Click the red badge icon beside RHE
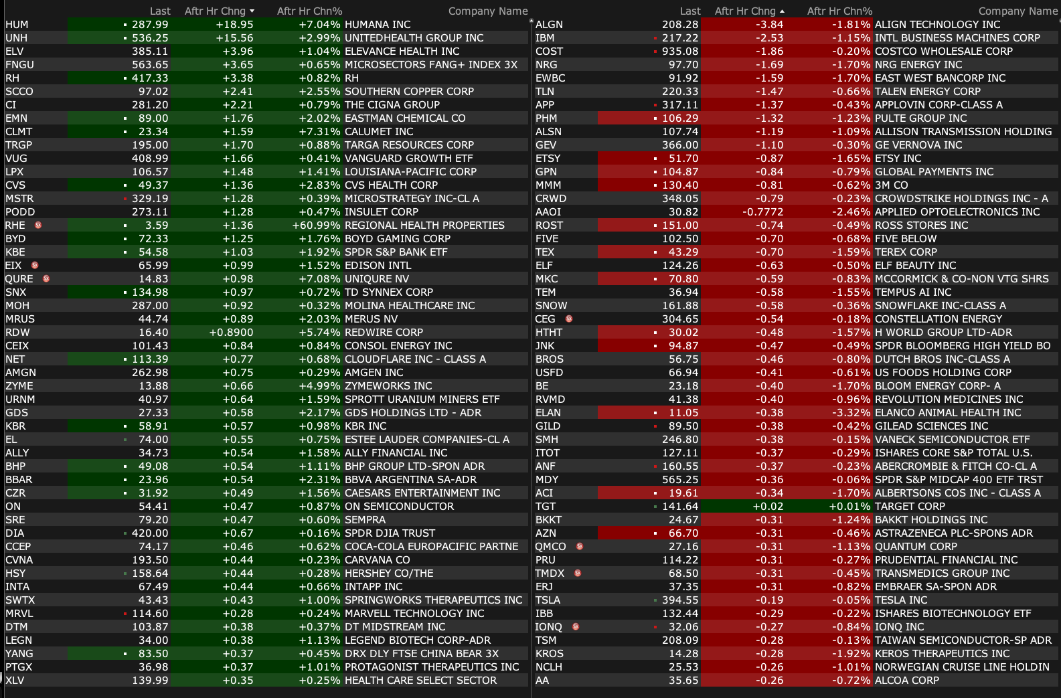The height and width of the screenshot is (698, 1061). coord(38,225)
